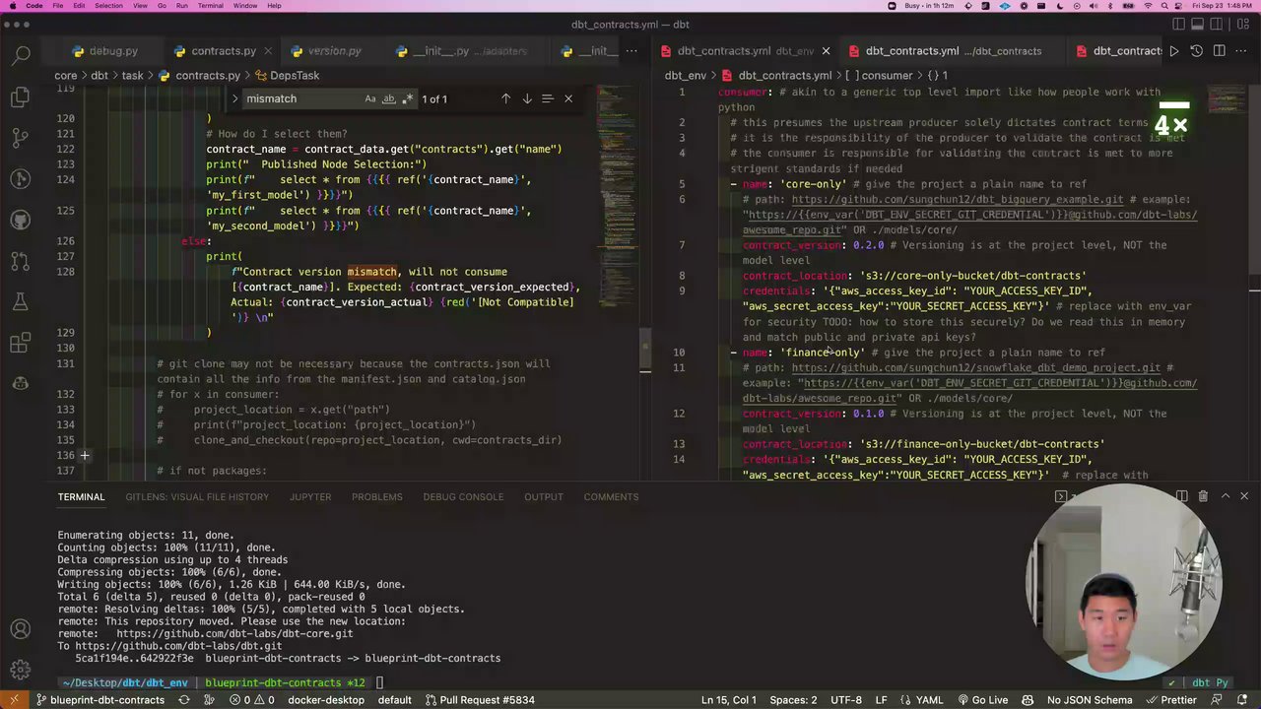Close the bottom panel
Image resolution: width=1261 pixels, height=709 pixels.
[1243, 496]
